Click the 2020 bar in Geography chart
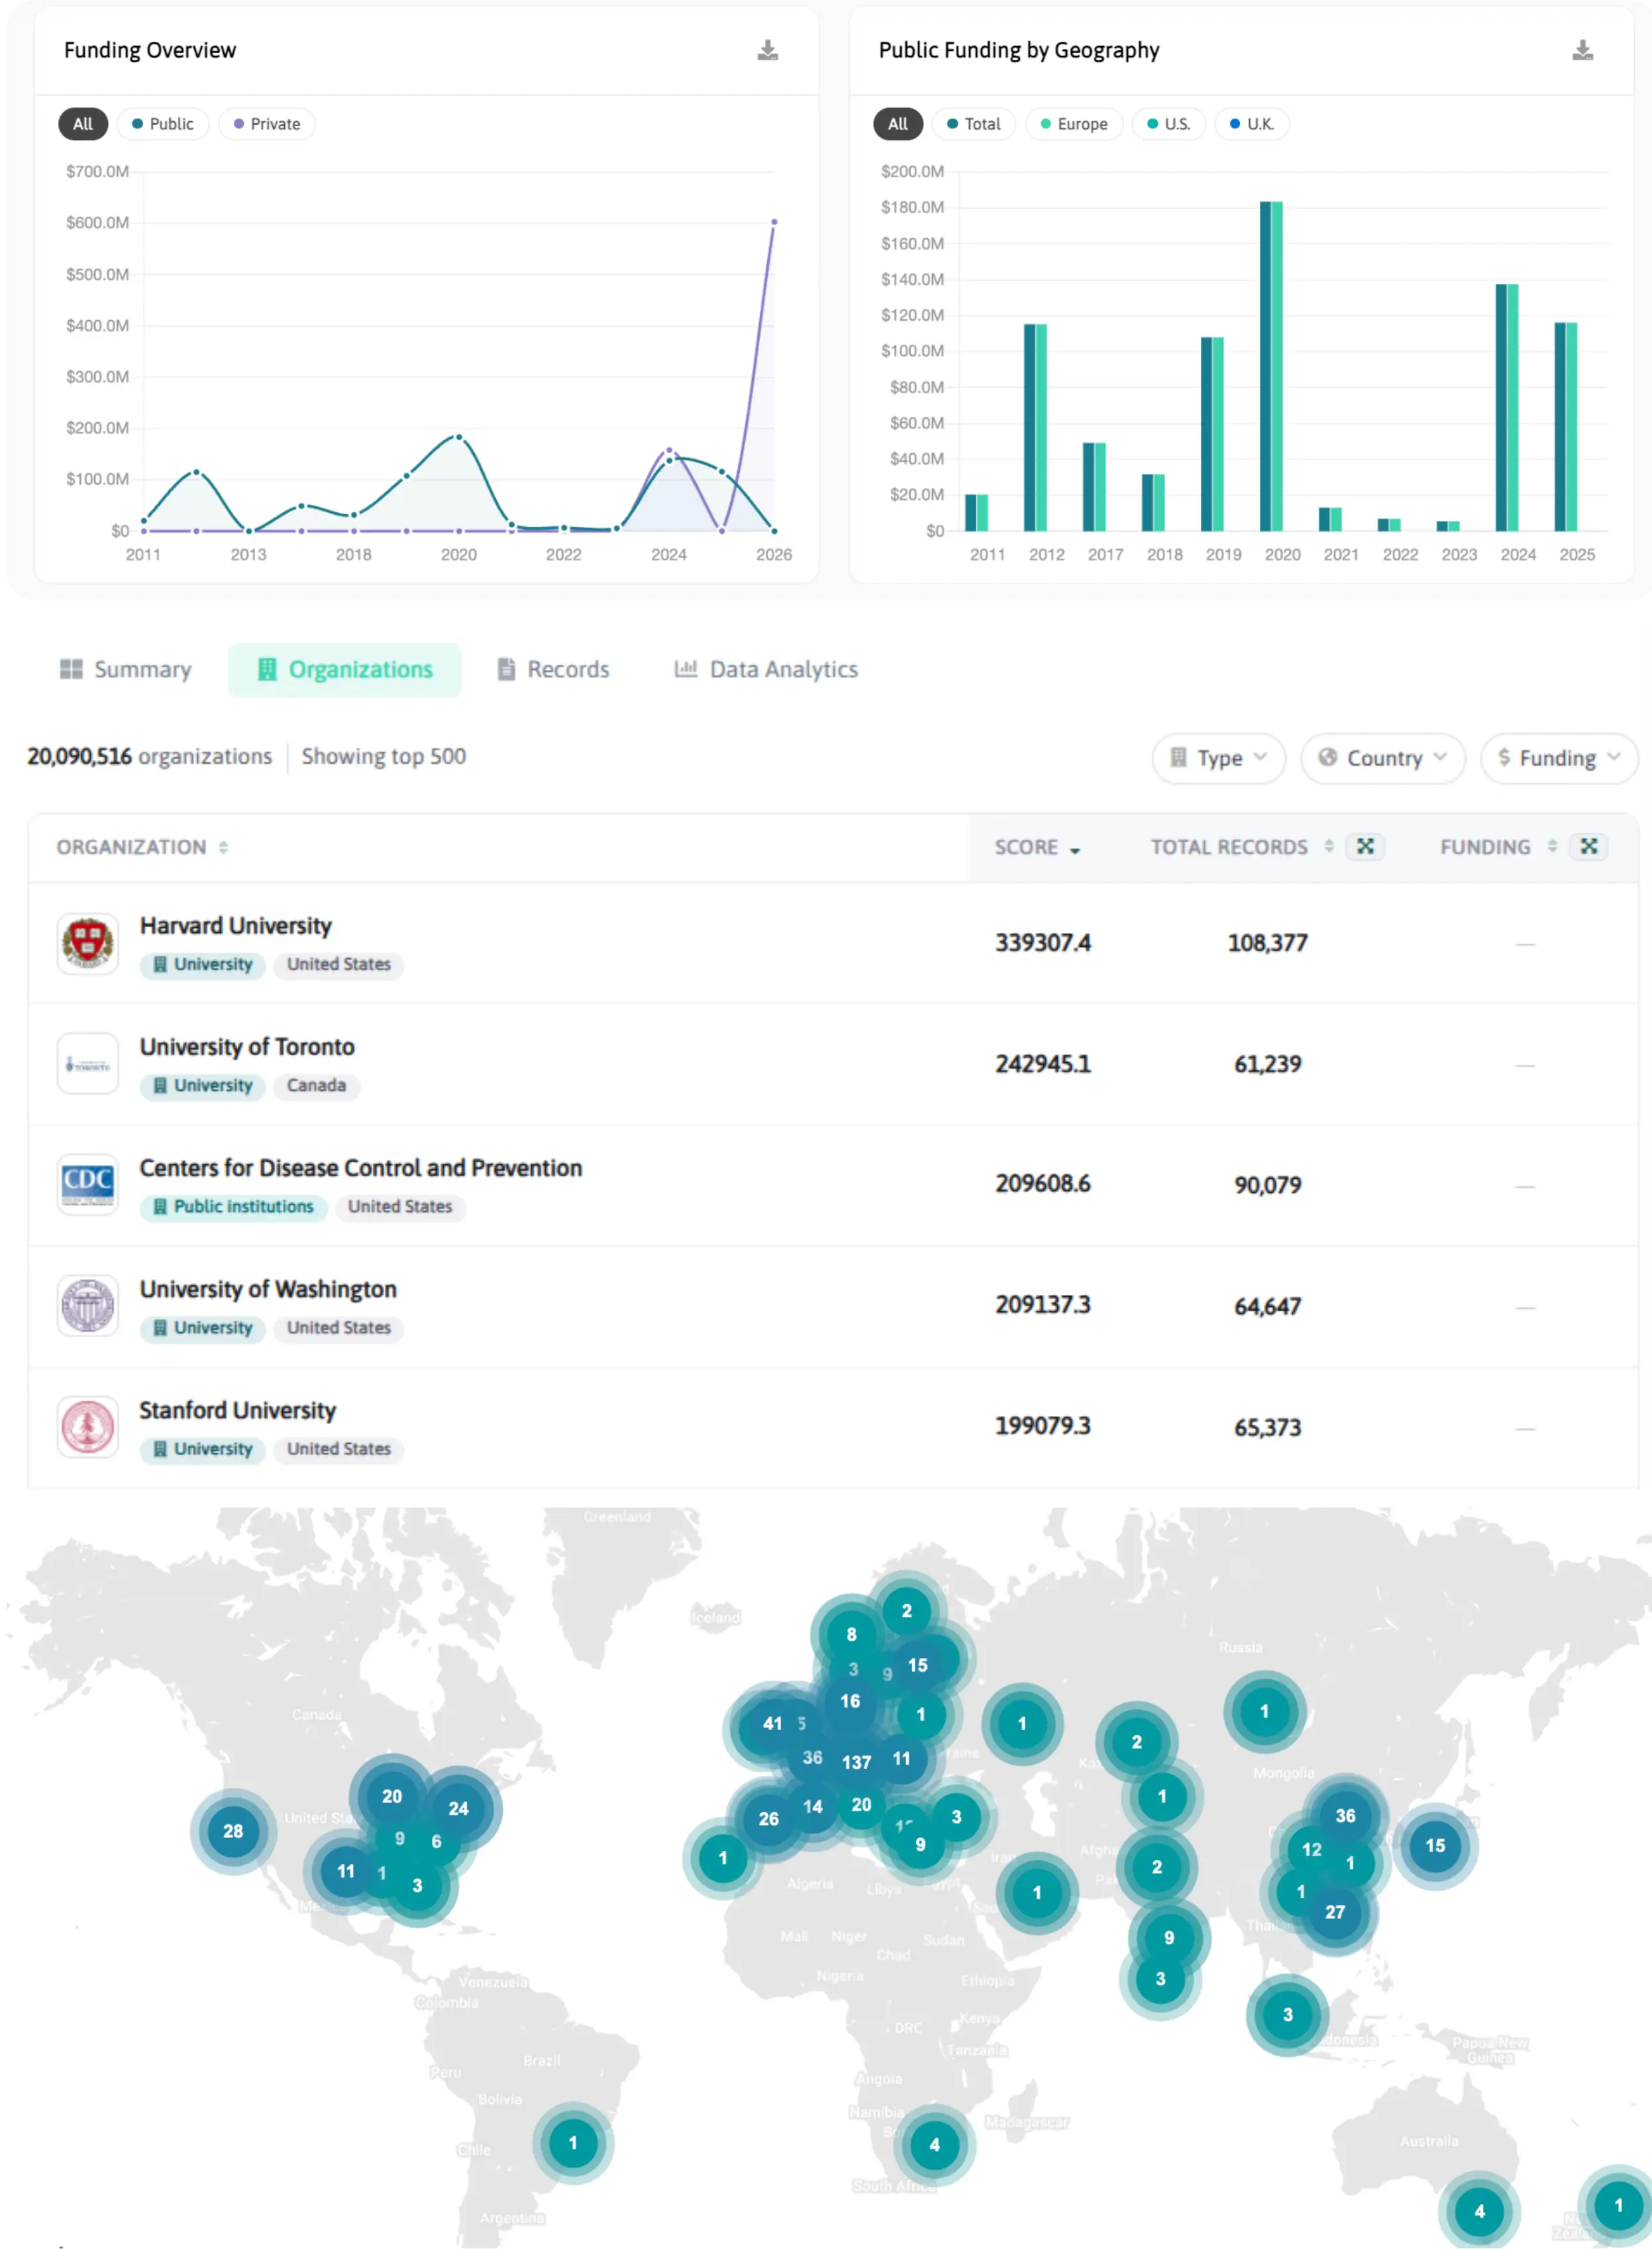 click(x=1271, y=366)
